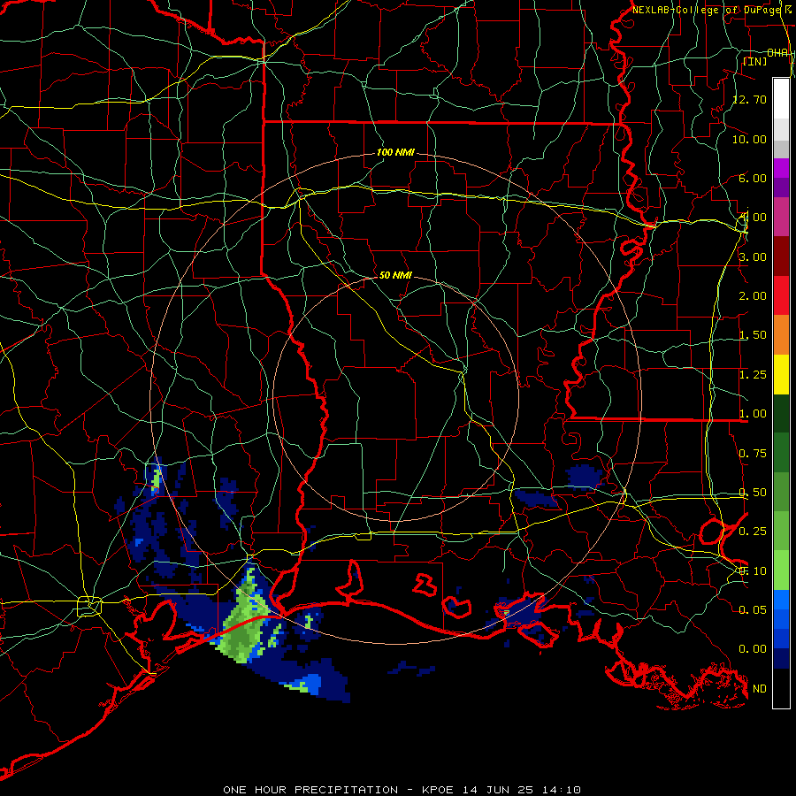The height and width of the screenshot is (796, 796).
Task: Pick the yellow legend swatch
Action: coord(781,374)
